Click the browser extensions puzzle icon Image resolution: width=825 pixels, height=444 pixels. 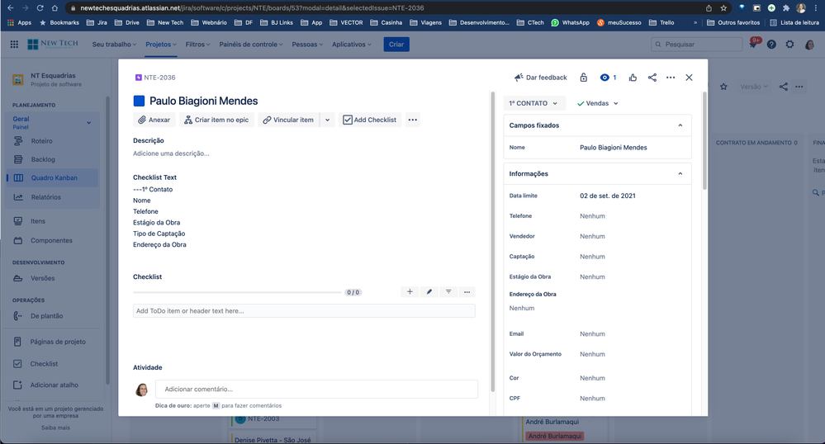[x=786, y=8]
